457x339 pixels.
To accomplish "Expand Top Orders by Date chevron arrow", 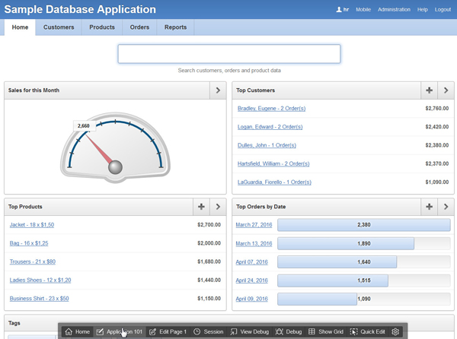I will (446, 206).
